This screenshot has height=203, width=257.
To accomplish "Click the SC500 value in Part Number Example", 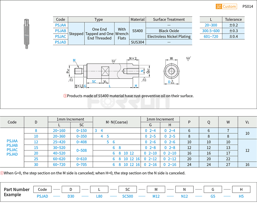I will tap(127, 196).
